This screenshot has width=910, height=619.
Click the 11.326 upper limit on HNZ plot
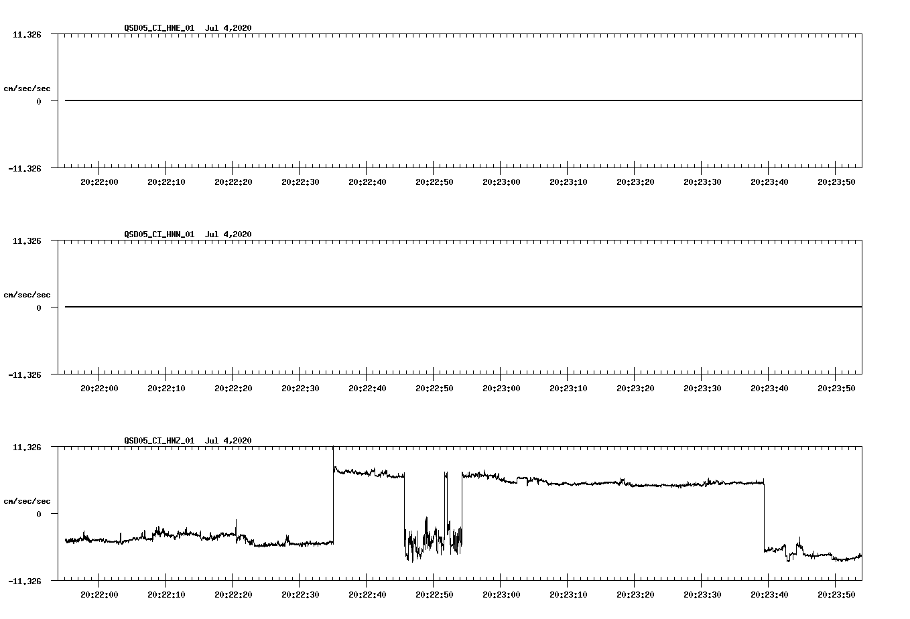pyautogui.click(x=27, y=447)
